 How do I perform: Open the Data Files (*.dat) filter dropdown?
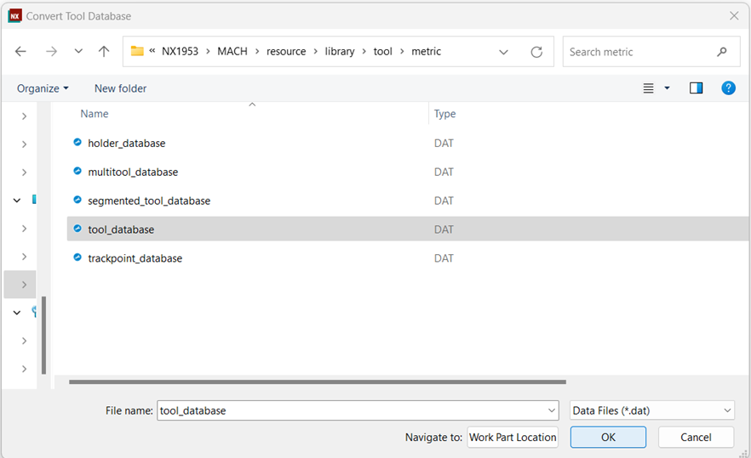(652, 410)
